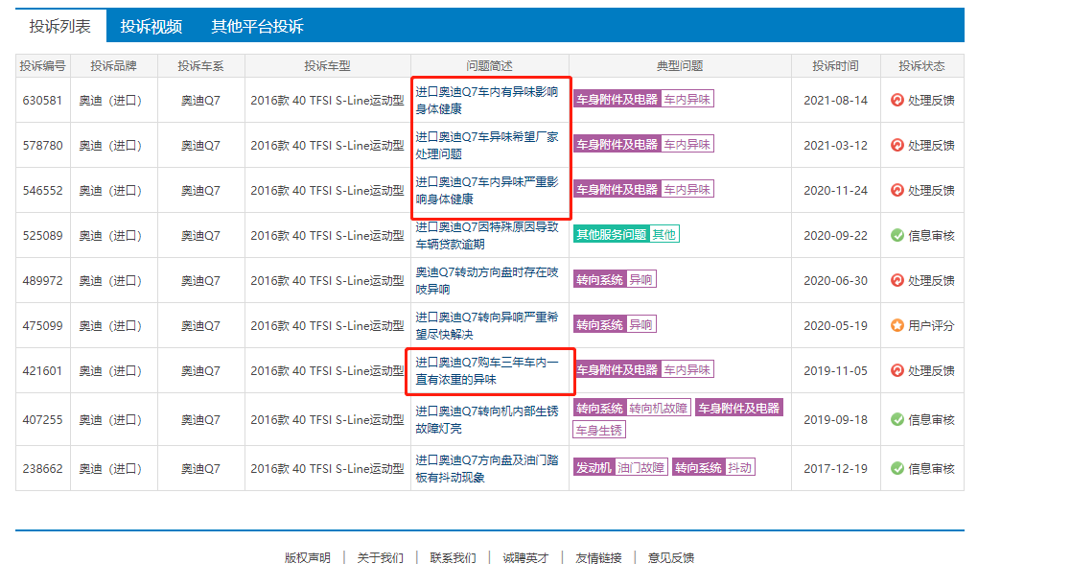1071x564 pixels.
Task: Open 诚聘英才 footer link
Action: (526, 558)
